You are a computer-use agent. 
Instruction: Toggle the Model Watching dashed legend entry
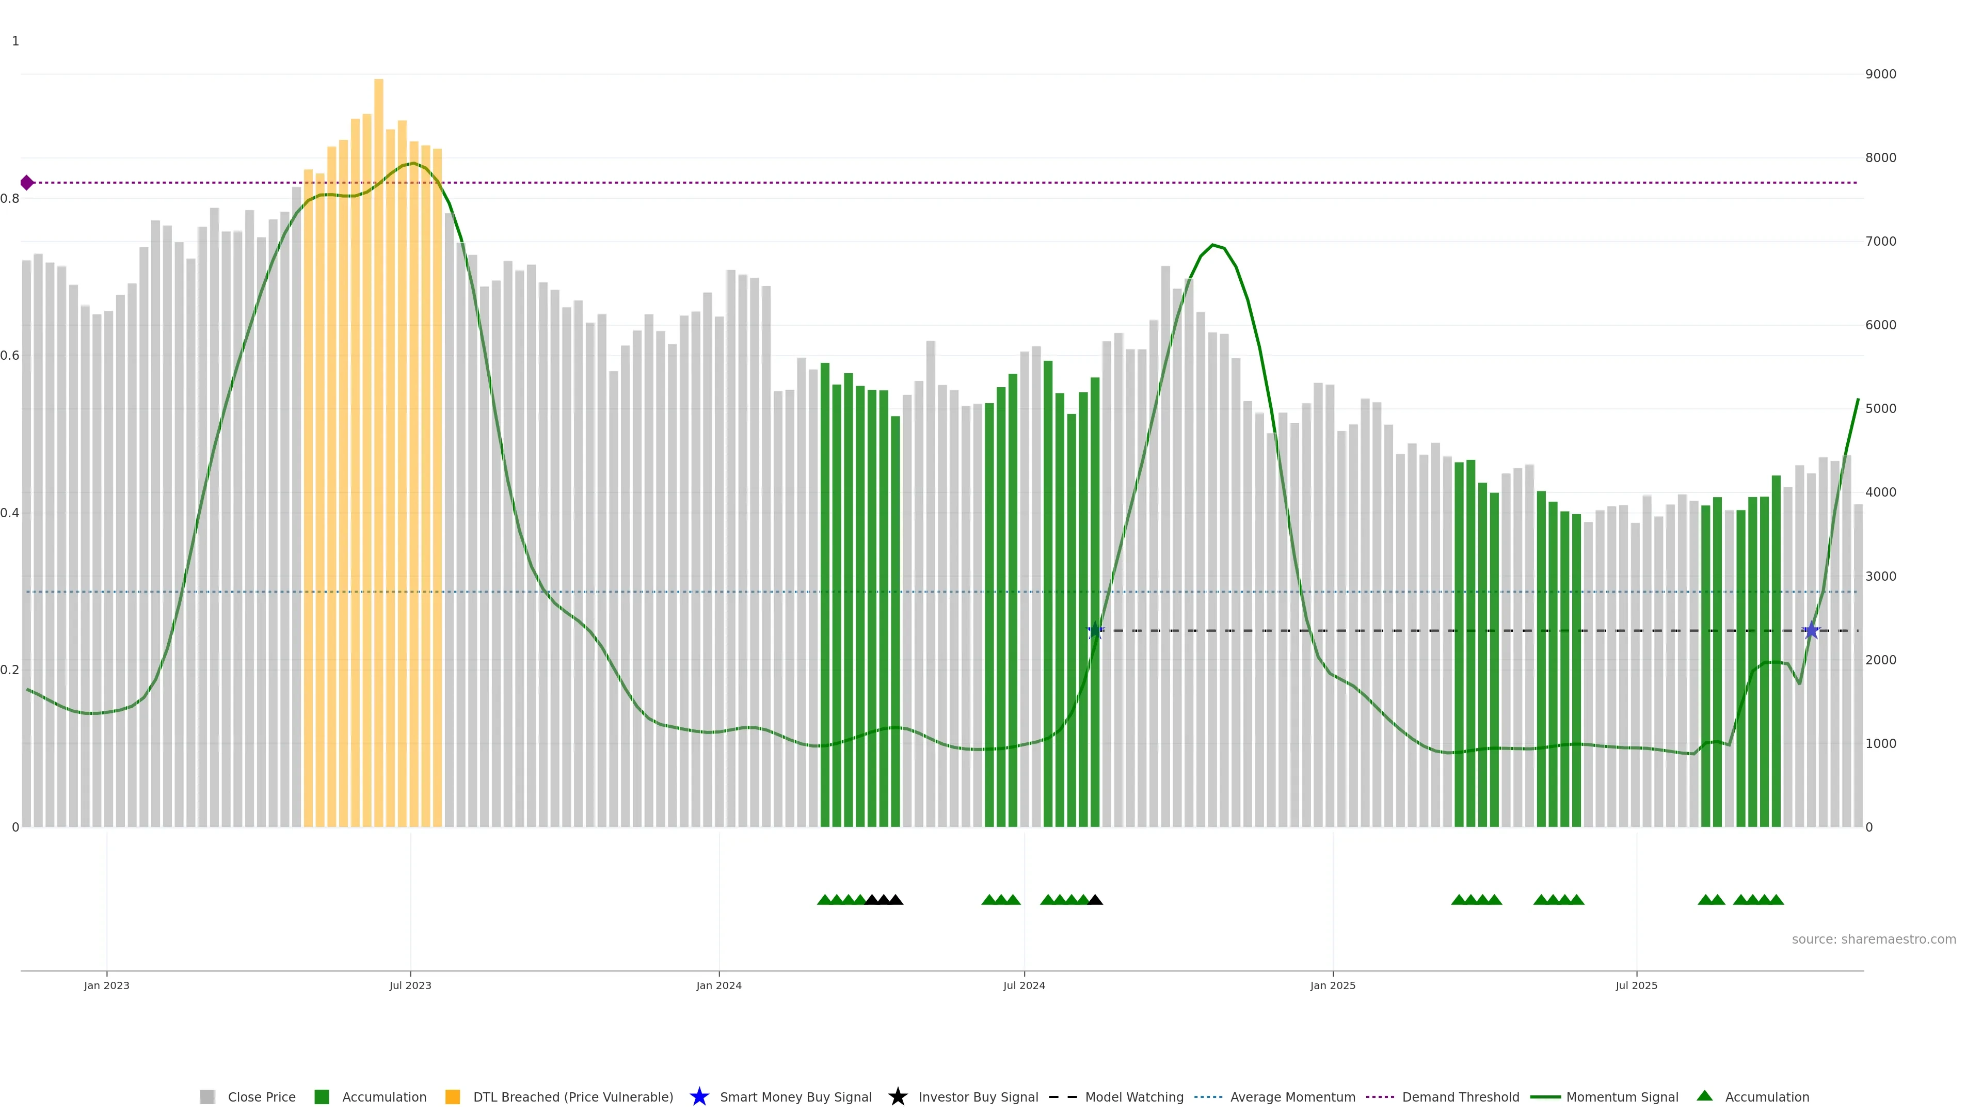[x=1133, y=1097]
